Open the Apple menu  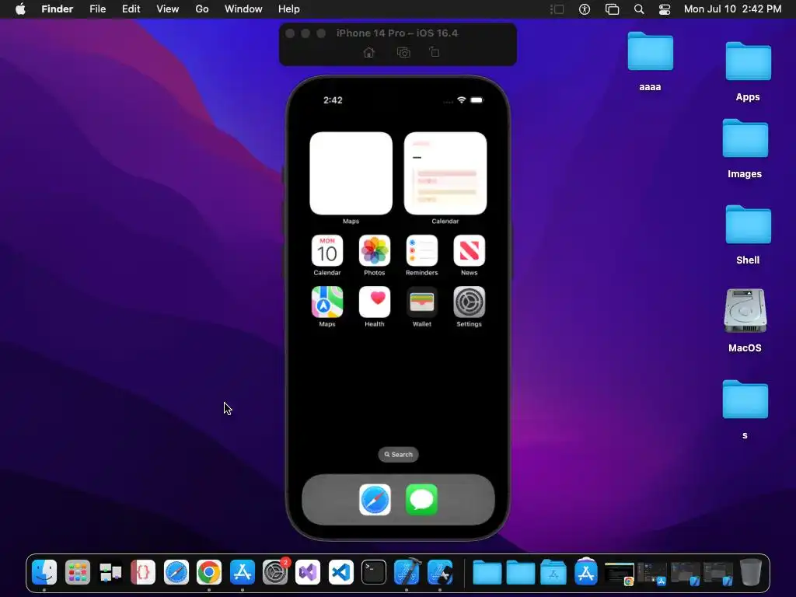pyautogui.click(x=20, y=9)
